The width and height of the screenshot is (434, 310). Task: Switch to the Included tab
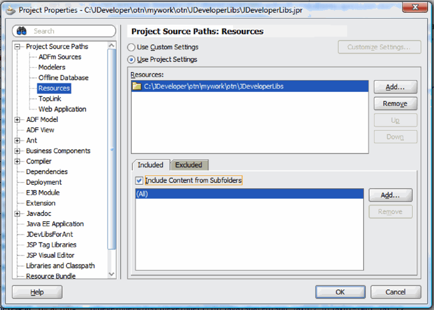150,165
